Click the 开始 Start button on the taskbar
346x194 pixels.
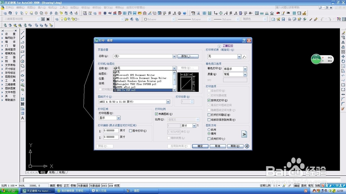9,191
